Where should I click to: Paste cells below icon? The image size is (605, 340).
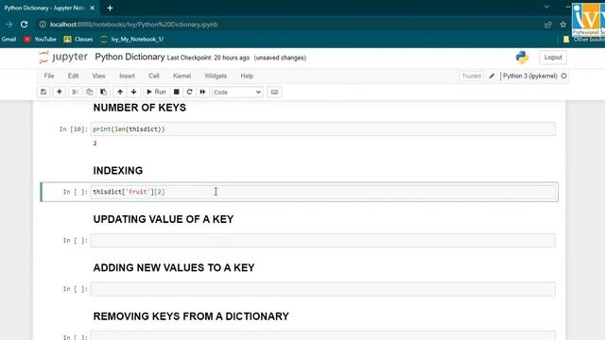pyautogui.click(x=103, y=93)
